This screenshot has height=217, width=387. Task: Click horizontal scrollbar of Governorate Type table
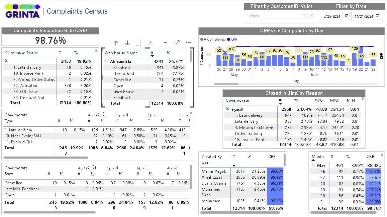[x=46, y=157]
